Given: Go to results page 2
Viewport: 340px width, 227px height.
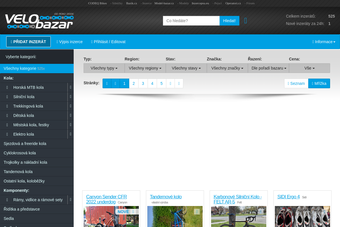Looking at the screenshot, I should click(134, 83).
